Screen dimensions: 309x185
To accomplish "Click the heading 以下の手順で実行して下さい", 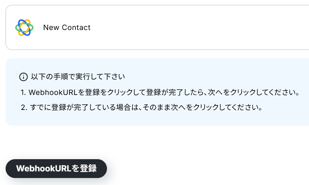I will click(78, 76).
